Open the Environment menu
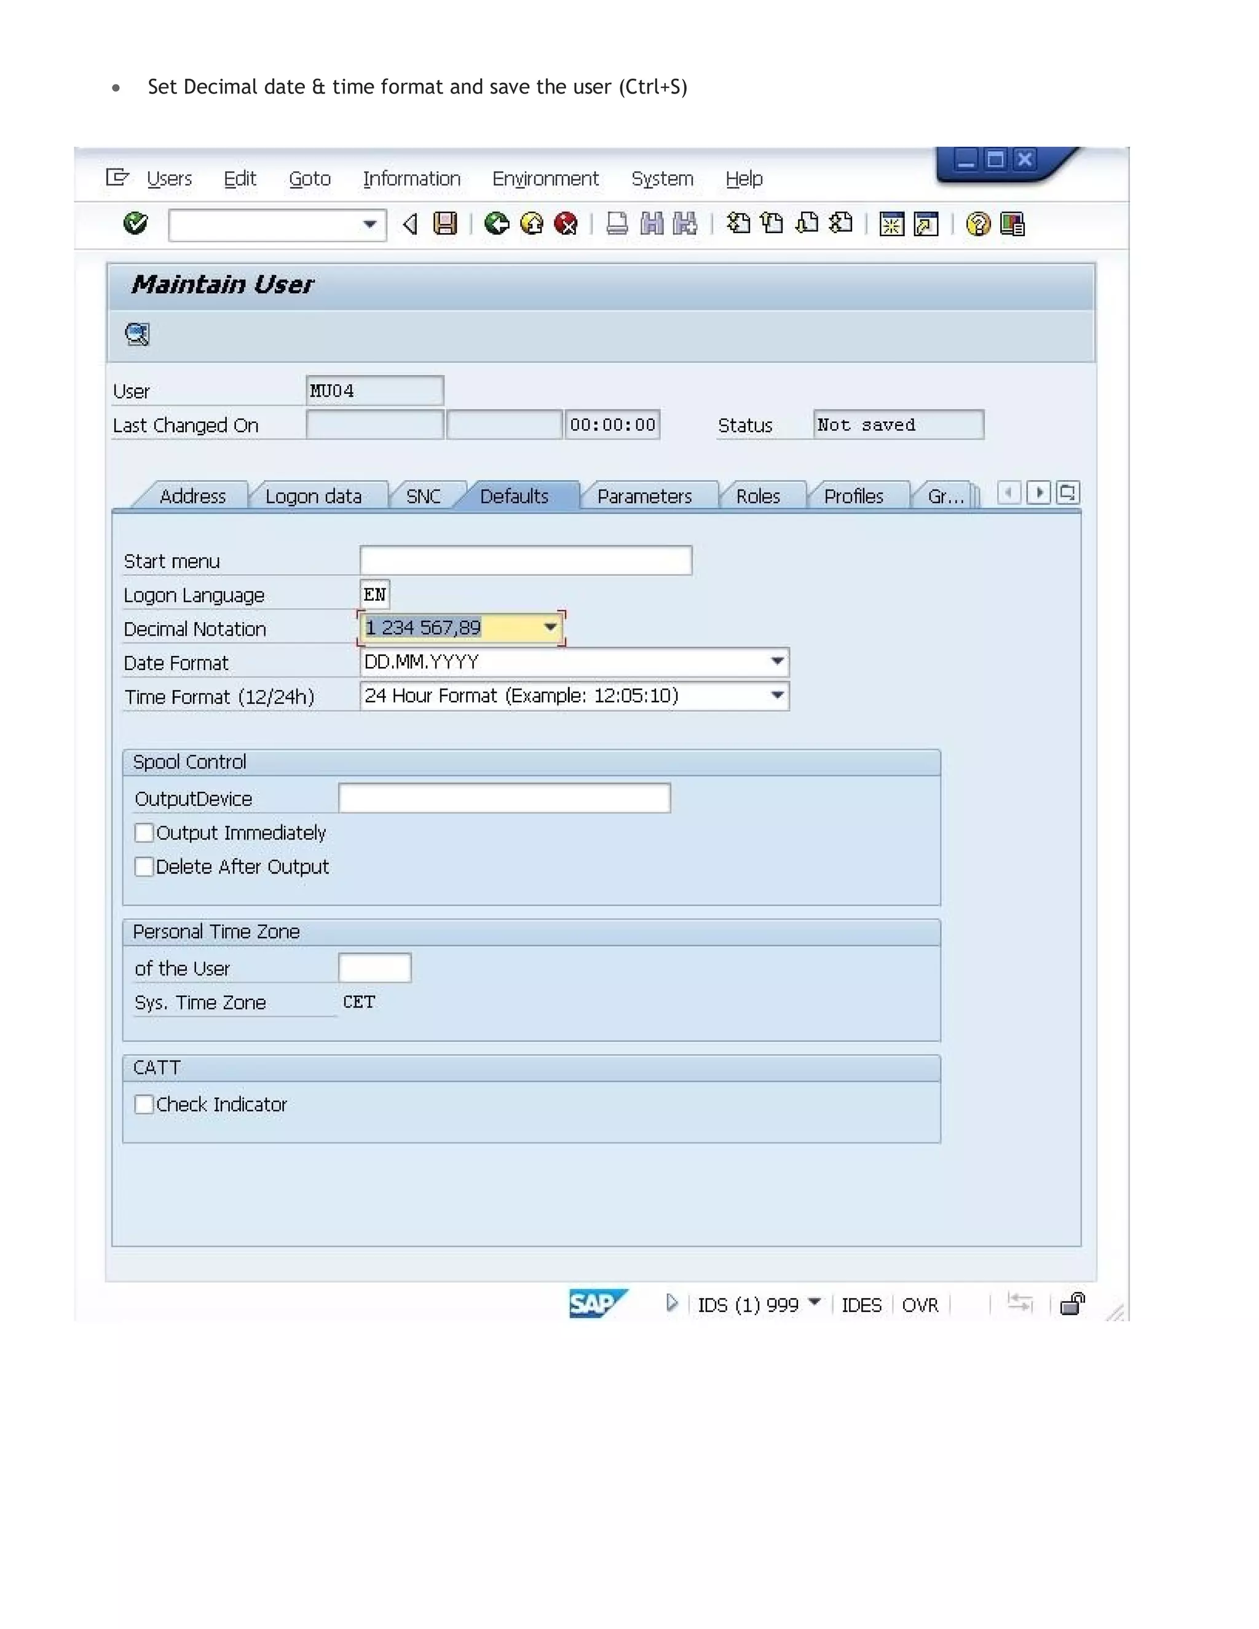Viewport: 1259px width, 1629px height. coord(545,179)
